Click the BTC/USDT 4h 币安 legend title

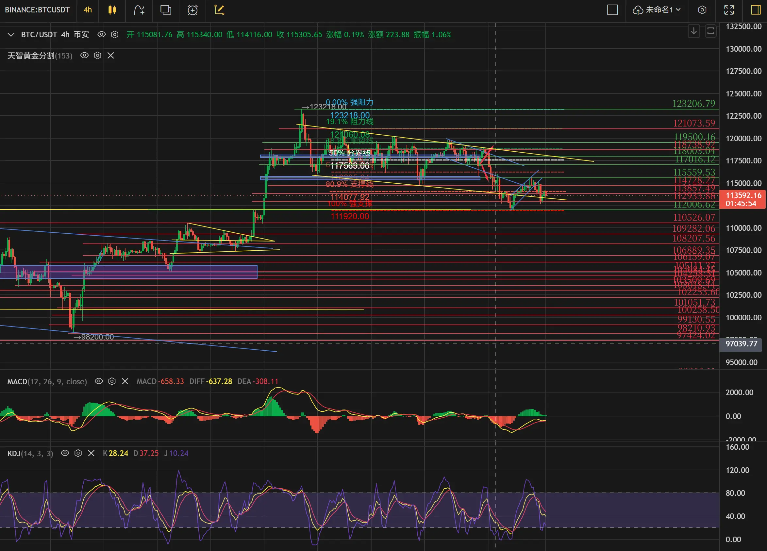(x=55, y=35)
